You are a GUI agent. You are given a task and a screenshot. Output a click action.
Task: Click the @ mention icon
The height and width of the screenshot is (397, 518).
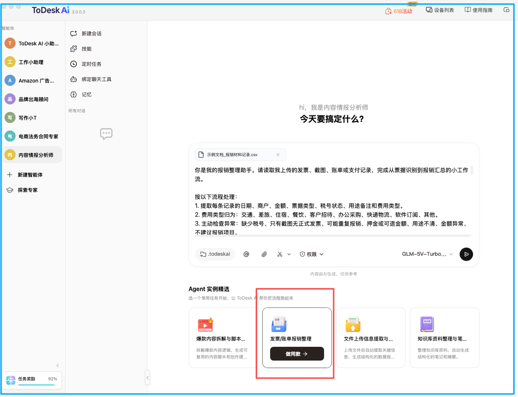point(246,254)
